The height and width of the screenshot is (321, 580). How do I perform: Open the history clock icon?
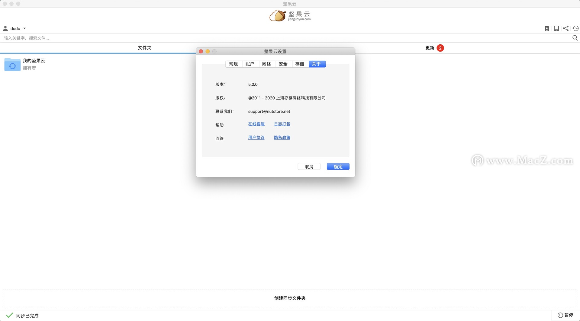(576, 28)
